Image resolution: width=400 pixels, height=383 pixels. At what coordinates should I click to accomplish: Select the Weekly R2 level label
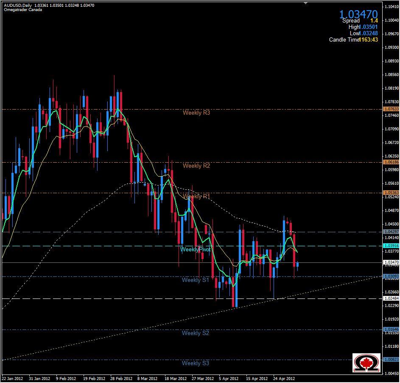point(196,166)
